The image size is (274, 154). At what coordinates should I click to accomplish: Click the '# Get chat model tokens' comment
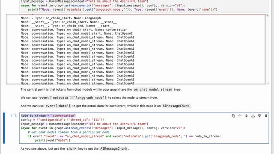coord(68,132)
